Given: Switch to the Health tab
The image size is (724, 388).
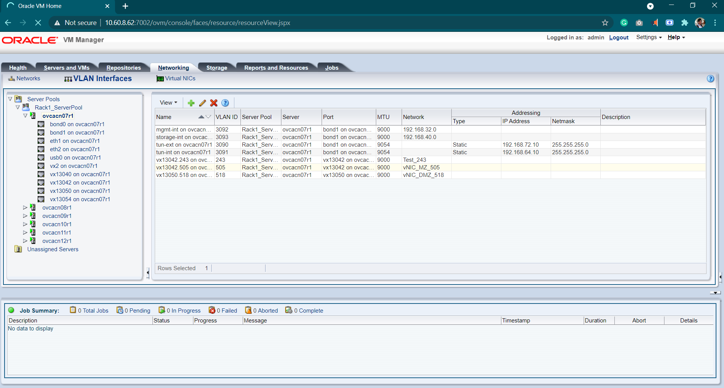Looking at the screenshot, I should 18,68.
